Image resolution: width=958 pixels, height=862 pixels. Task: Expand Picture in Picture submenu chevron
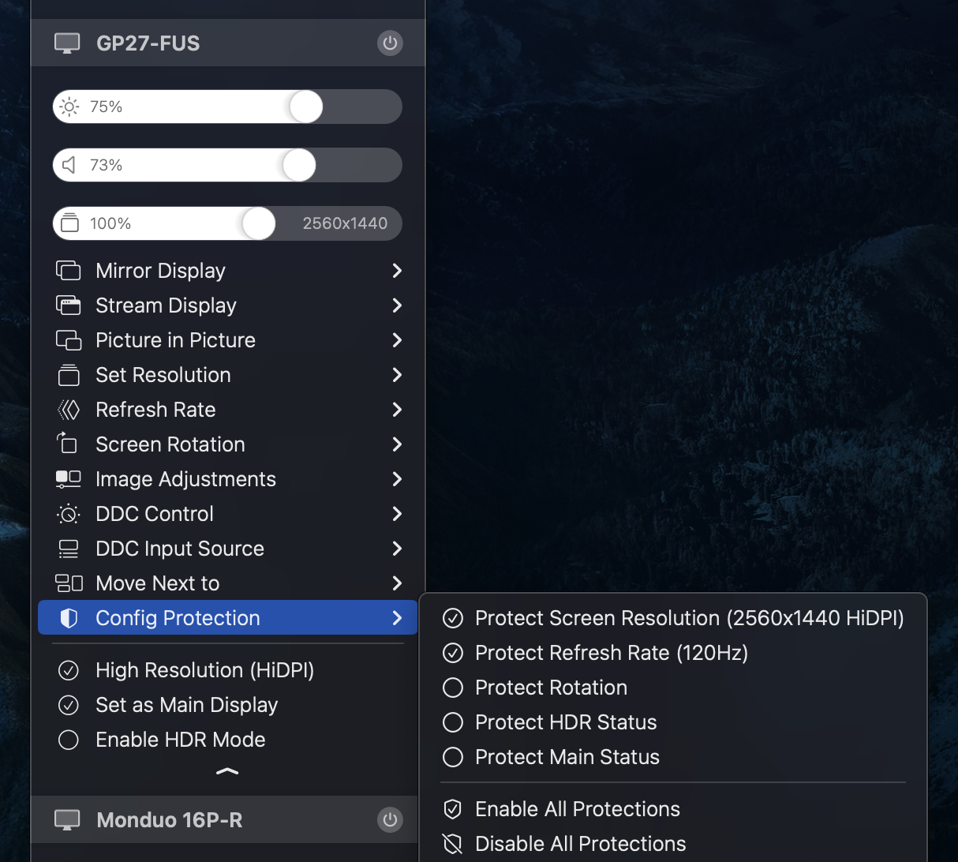[397, 340]
